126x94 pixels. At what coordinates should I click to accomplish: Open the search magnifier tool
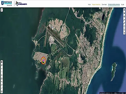coord(2,10)
